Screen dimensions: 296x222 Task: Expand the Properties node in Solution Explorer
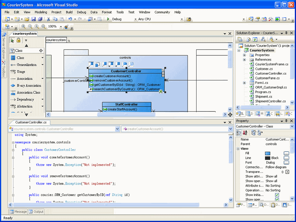point(244,55)
